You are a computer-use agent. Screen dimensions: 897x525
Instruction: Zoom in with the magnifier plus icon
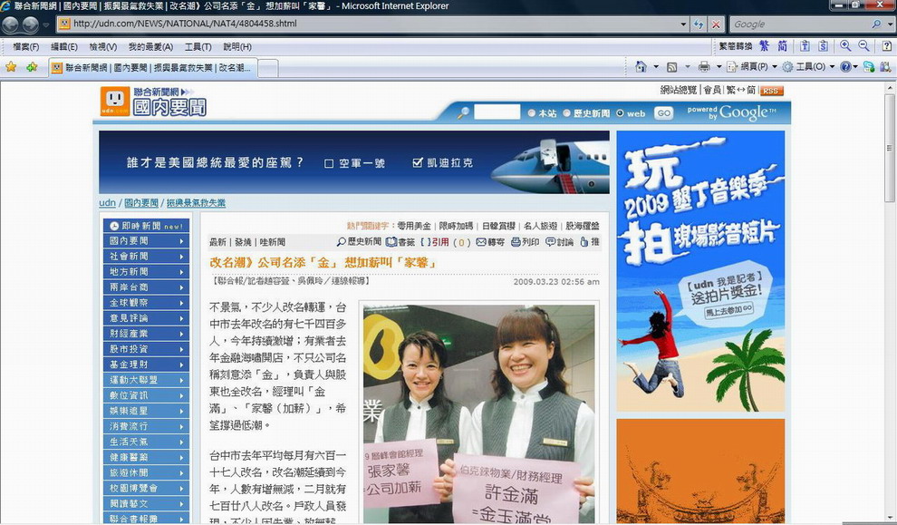pyautogui.click(x=845, y=46)
